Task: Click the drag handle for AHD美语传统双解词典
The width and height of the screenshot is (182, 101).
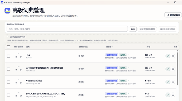Action: click(16, 70)
